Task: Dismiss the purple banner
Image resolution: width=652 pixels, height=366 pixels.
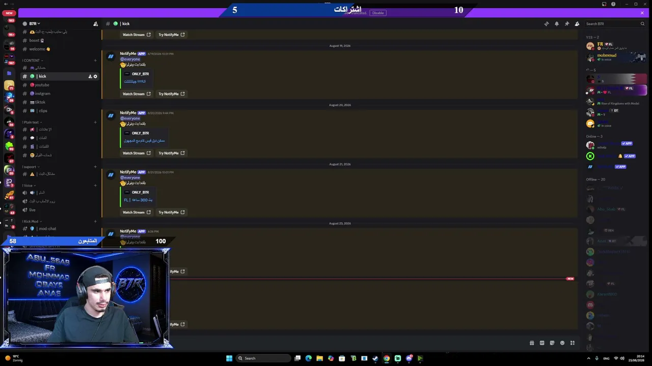Action: tap(642, 13)
